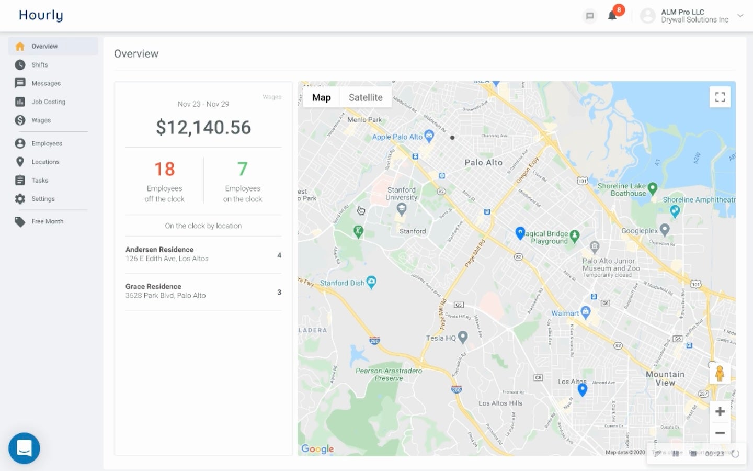The height and width of the screenshot is (471, 753).
Task: Open the Intercom chat launcher button
Action: pos(24,448)
